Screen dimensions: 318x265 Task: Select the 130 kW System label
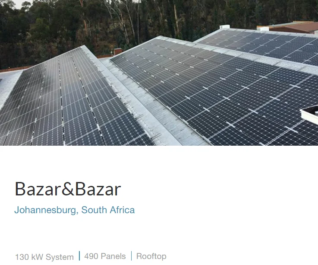pos(44,257)
